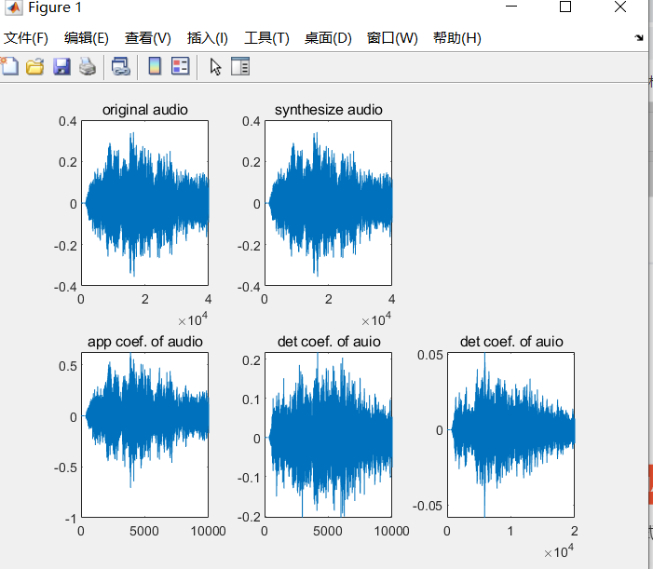Create a new figure with toolbar icon

[x=9, y=67]
